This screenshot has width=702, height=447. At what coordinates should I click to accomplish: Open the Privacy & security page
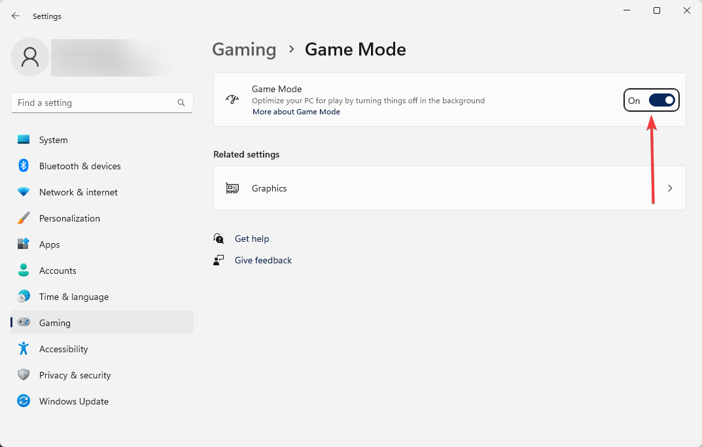click(x=75, y=375)
